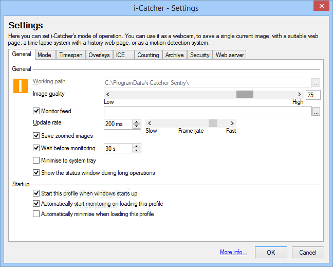Click the orange i-Catcher logo icon
The width and height of the screenshot is (333, 267).
coord(21,86)
